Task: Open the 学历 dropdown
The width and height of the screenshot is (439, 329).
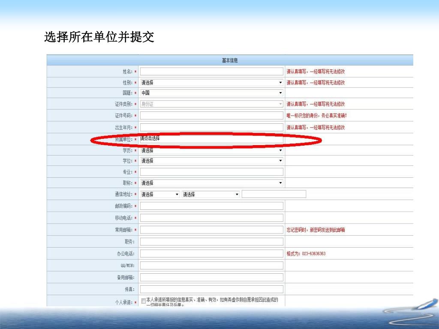Action: coord(212,150)
